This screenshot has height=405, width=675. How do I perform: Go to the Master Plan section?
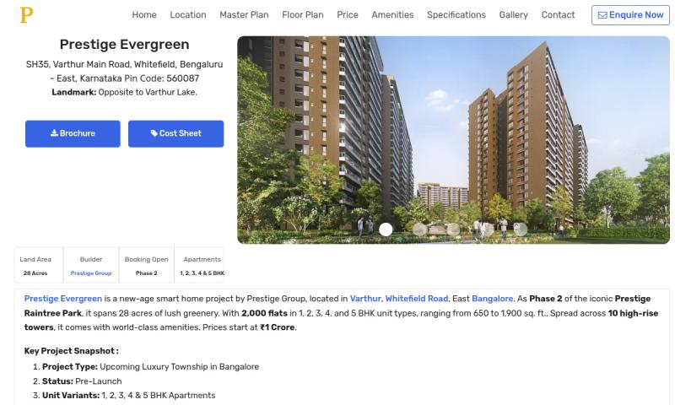244,15
